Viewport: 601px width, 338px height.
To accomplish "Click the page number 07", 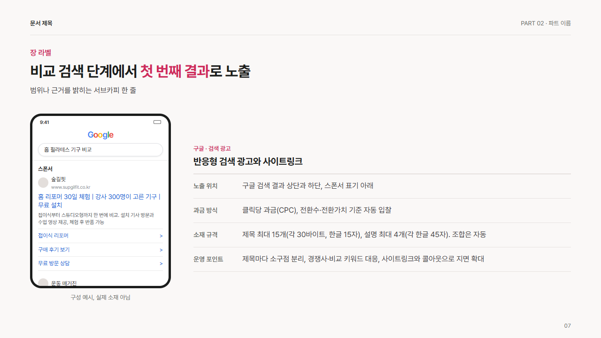I will [x=568, y=326].
